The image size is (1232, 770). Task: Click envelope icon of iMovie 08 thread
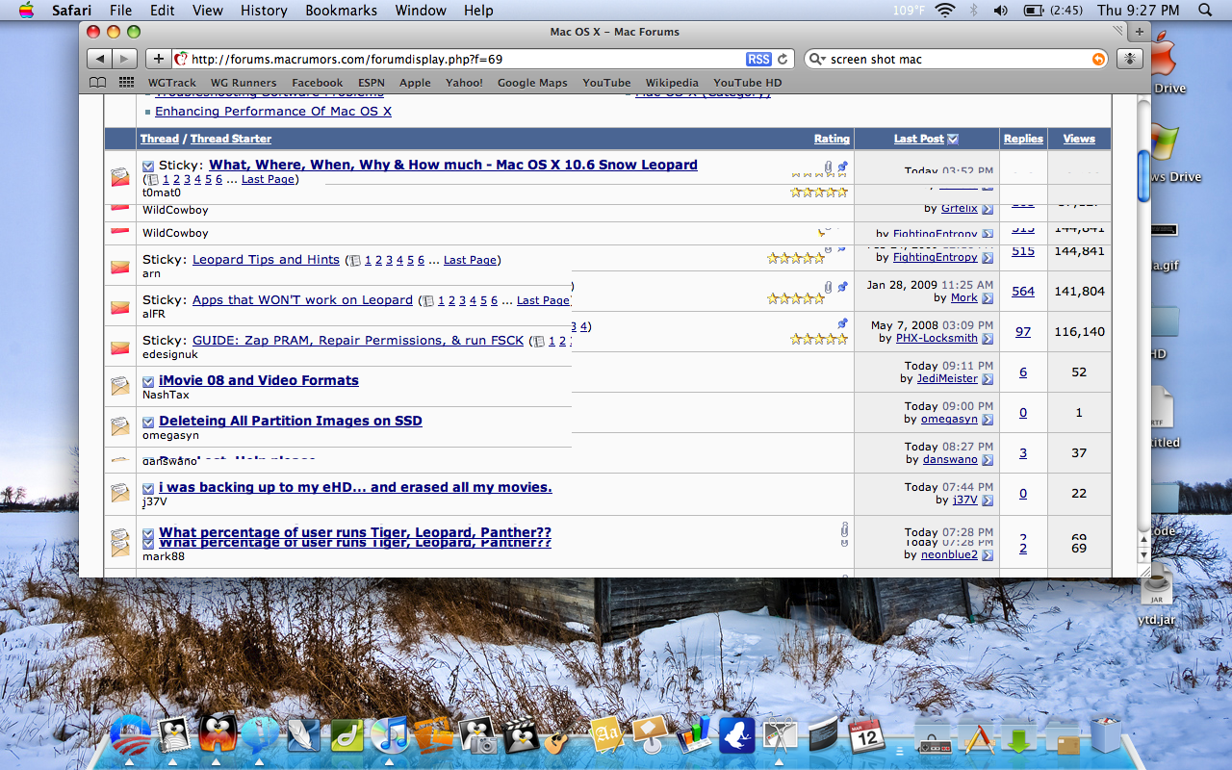click(119, 386)
